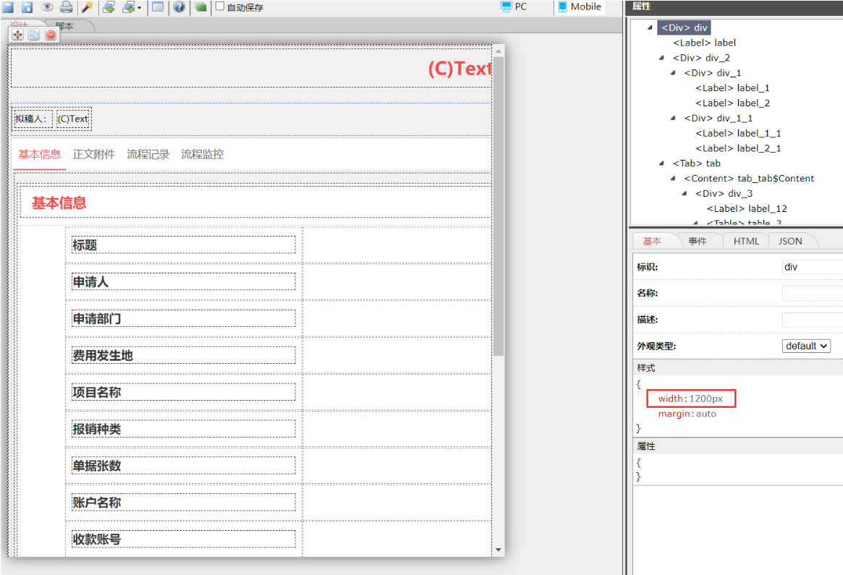843x575 pixels.
Task: Switch to PC view mode
Action: [x=514, y=7]
